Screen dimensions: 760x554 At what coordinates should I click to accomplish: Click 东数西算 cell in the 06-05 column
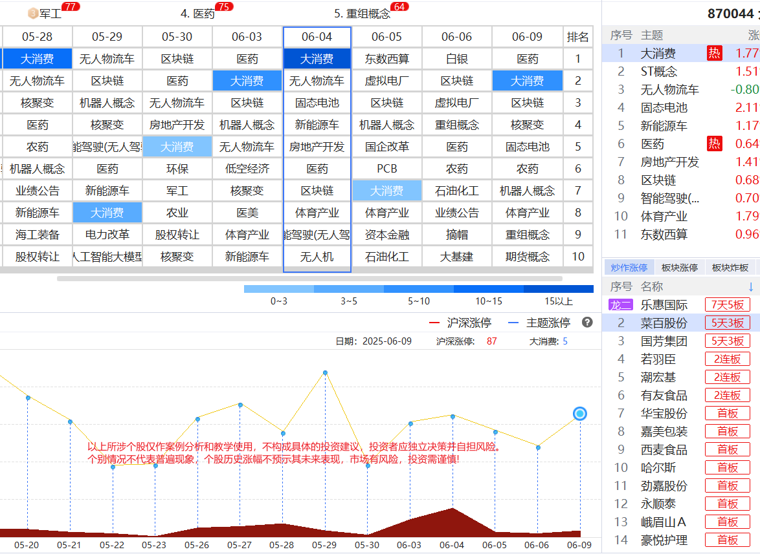pos(386,59)
